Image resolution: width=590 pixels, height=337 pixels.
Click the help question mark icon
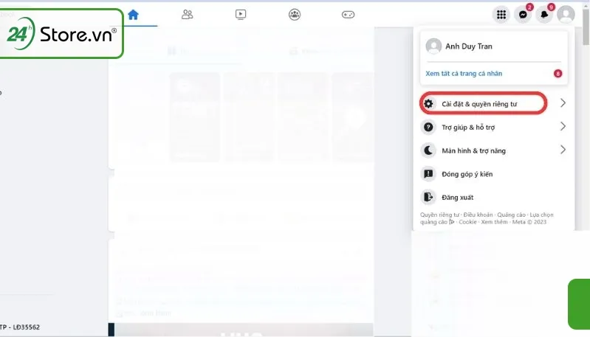[x=428, y=127]
